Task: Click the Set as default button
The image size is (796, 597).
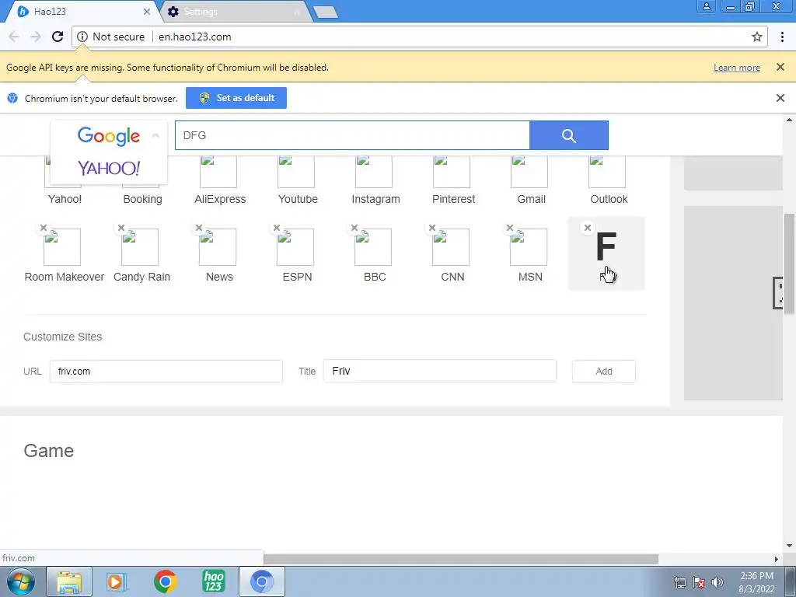Action: (236, 98)
